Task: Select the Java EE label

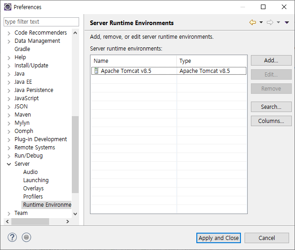Action: 23,82
